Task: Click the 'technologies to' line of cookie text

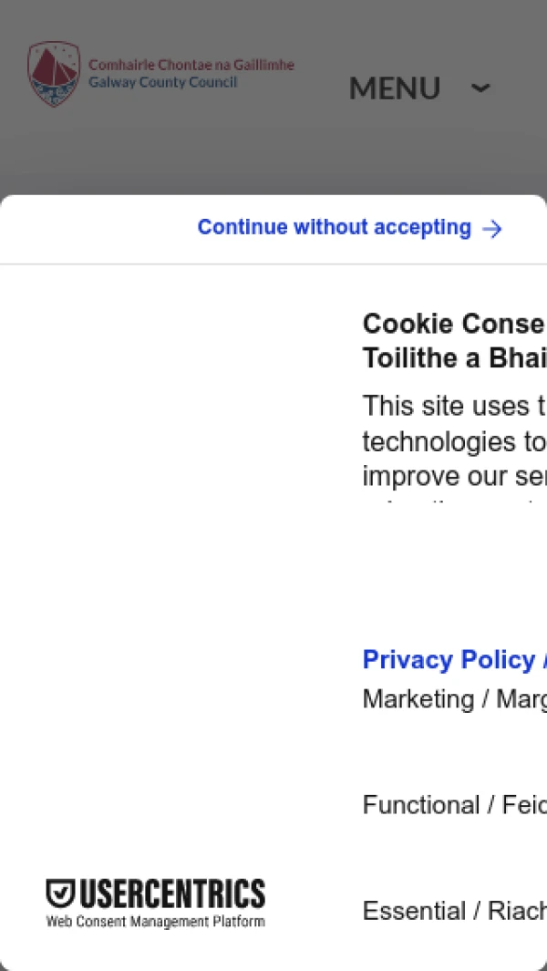Action: (453, 442)
